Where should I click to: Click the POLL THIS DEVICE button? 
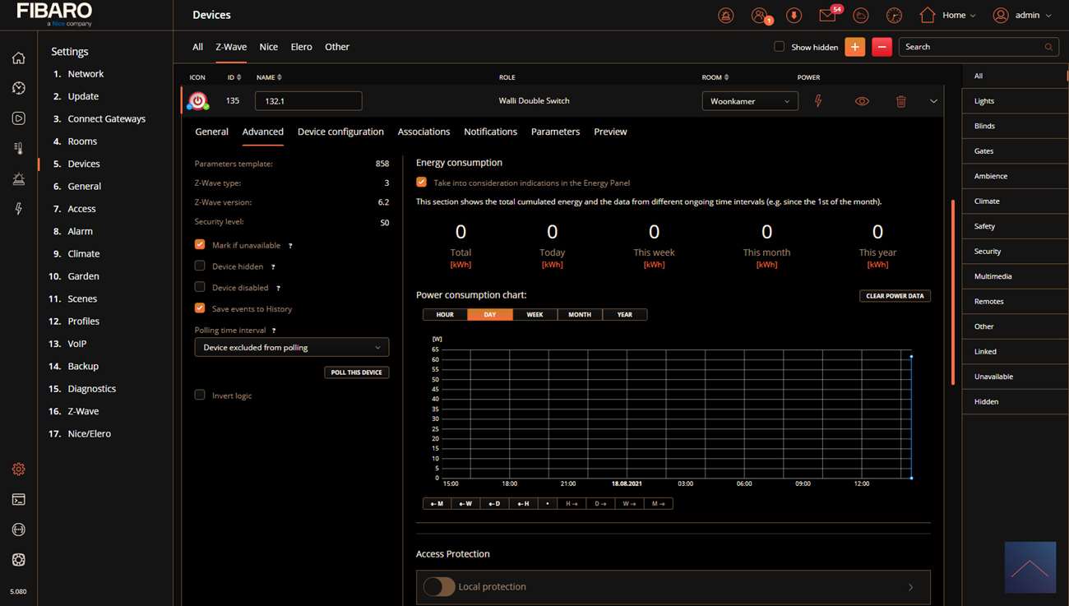point(356,372)
